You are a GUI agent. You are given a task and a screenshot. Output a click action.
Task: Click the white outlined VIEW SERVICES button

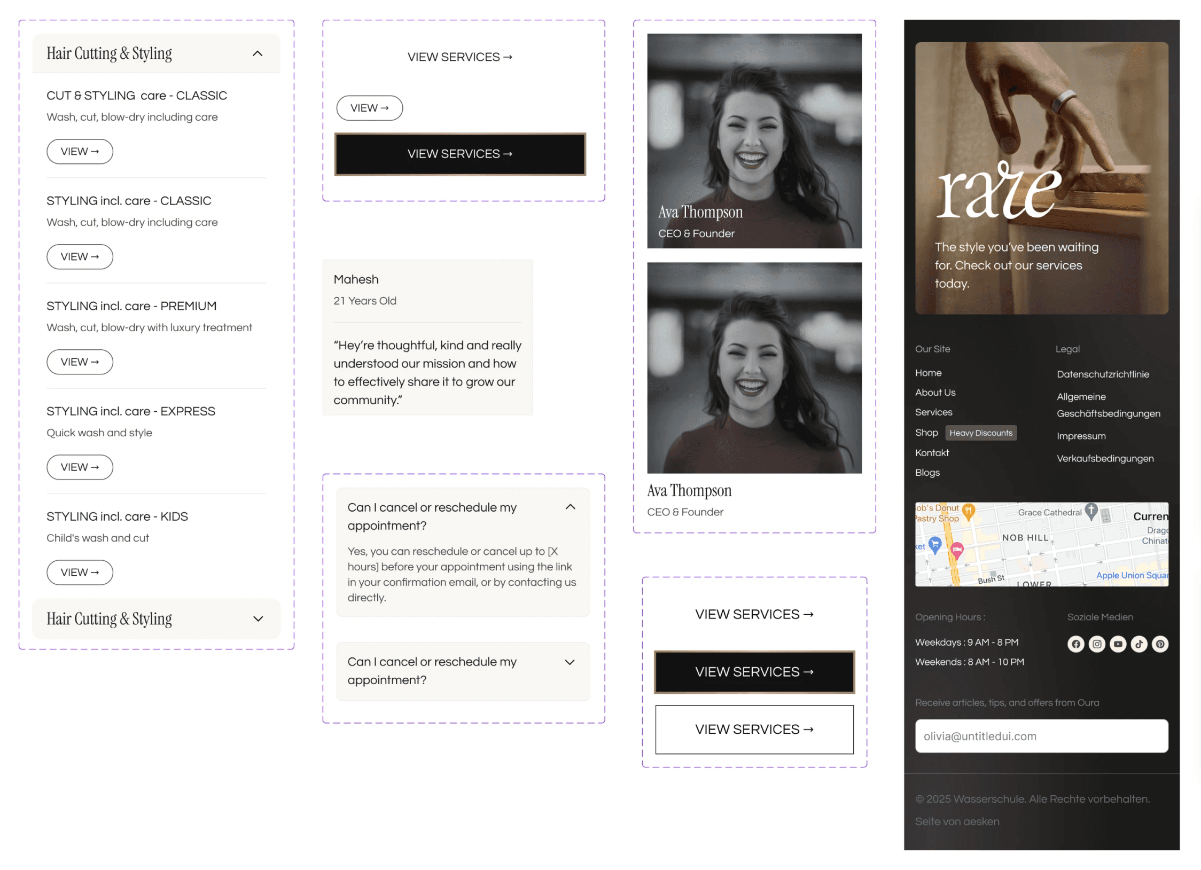[x=754, y=730]
